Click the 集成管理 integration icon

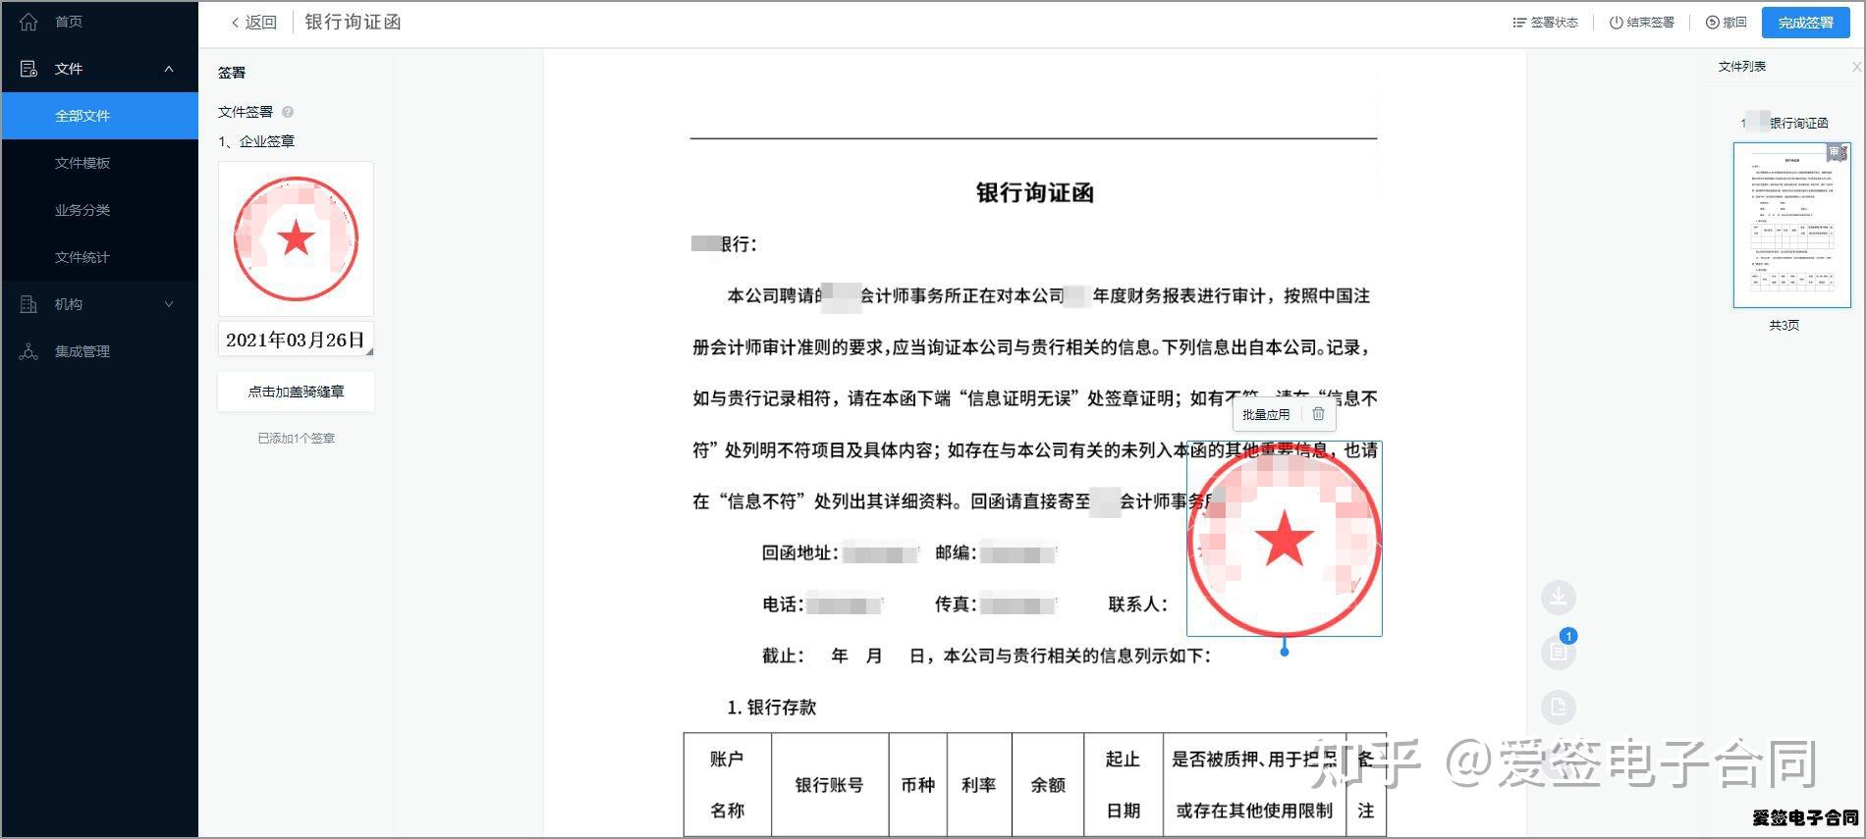pyautogui.click(x=28, y=351)
